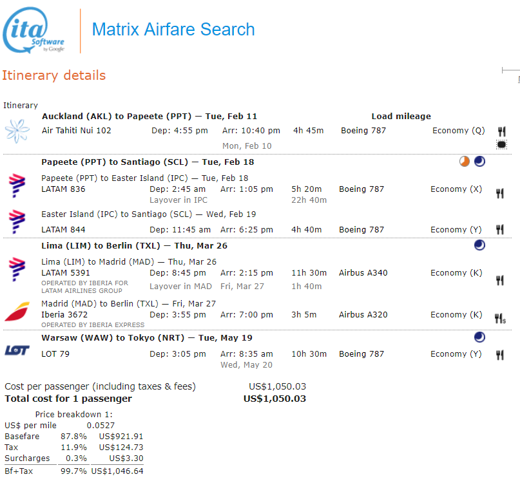520x481 pixels.
Task: Click the Air Tahiti Nui 102 flight number
Action: (x=76, y=131)
